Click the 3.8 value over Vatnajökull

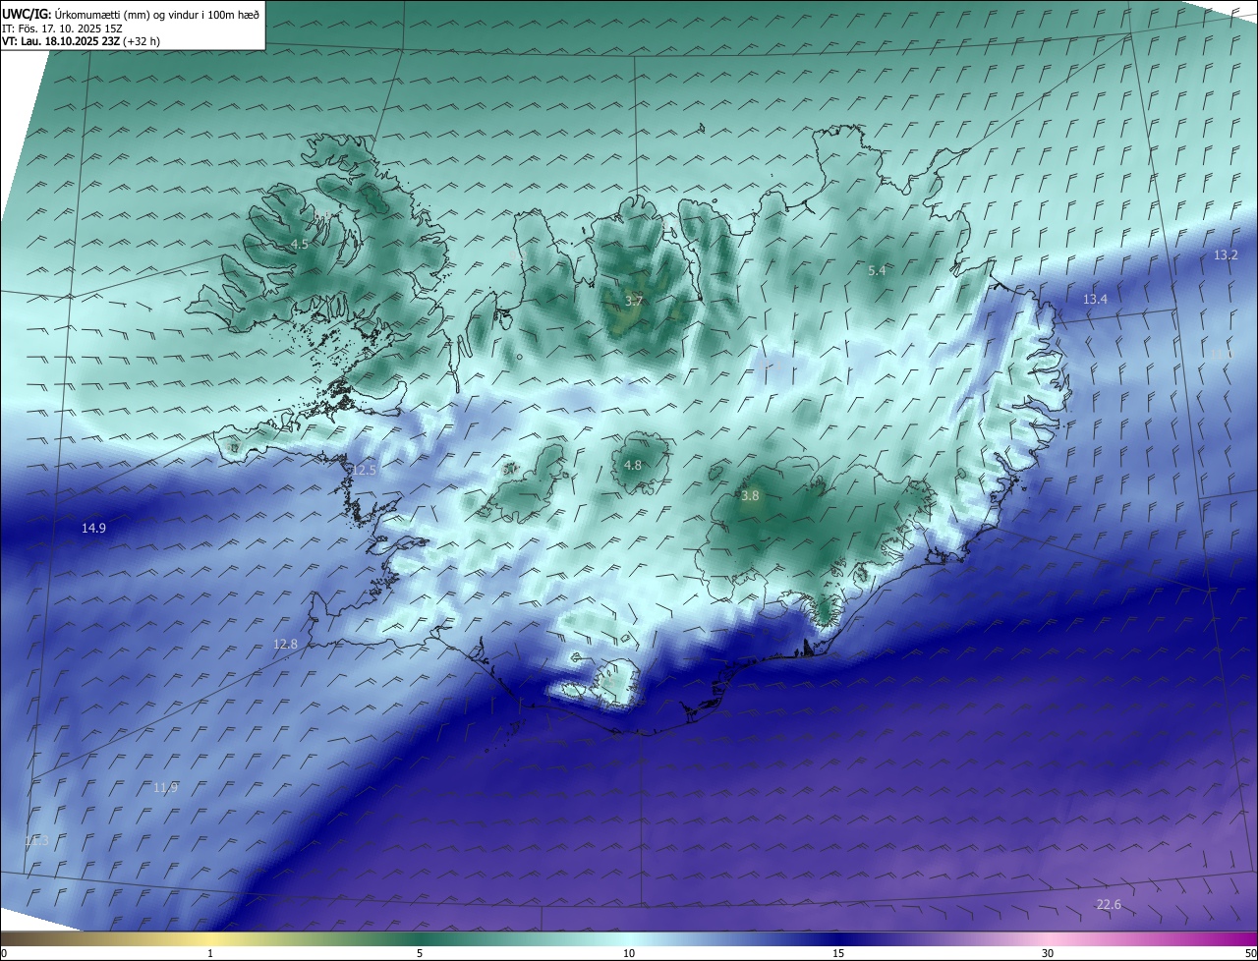click(x=750, y=496)
